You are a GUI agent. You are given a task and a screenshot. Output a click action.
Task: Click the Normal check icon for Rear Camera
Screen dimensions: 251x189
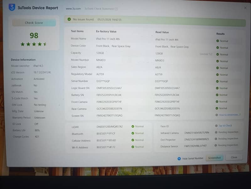217,108
